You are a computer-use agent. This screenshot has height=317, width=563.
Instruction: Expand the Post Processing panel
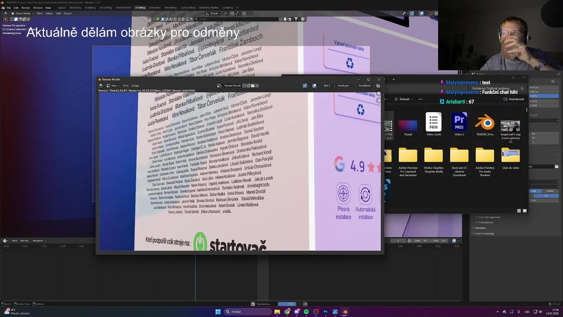click(484, 233)
